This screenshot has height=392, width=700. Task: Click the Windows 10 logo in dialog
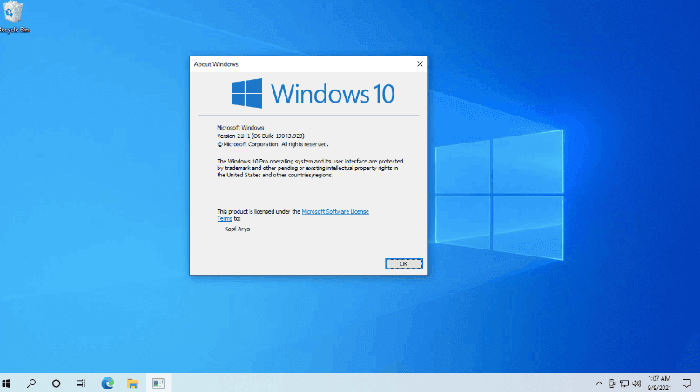[313, 93]
